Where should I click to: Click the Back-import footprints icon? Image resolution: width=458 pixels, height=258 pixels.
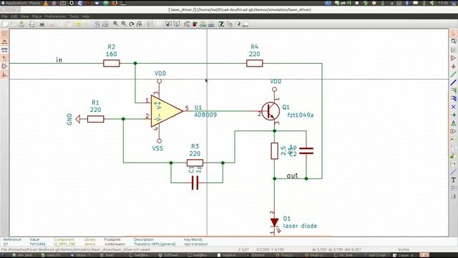coord(245,24)
